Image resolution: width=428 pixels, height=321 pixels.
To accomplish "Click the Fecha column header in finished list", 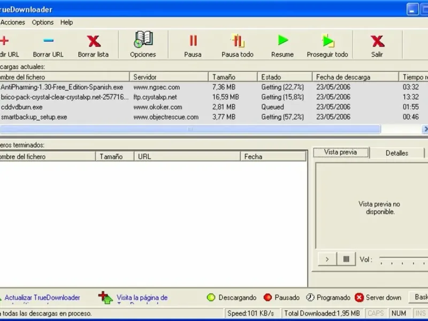I will click(x=273, y=157).
